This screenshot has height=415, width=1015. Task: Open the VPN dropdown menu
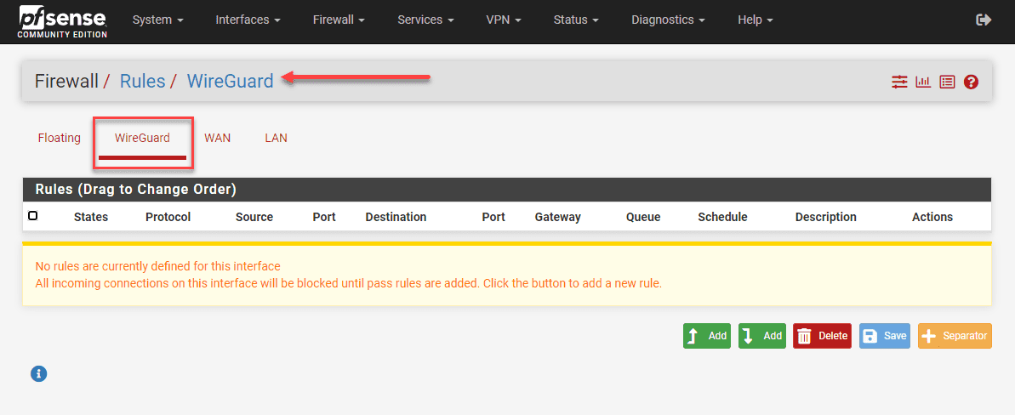(x=504, y=20)
